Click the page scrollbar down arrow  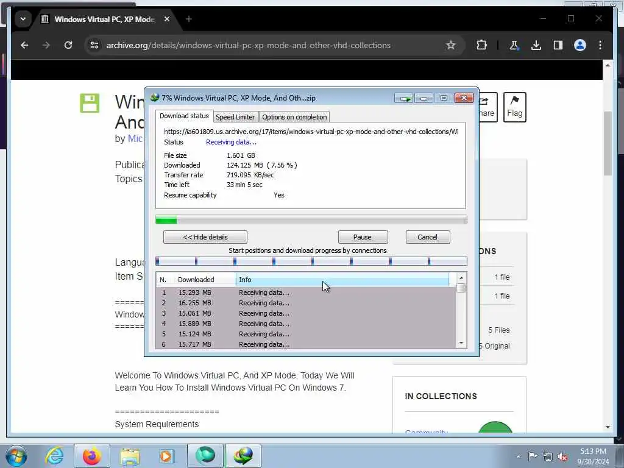point(608,427)
